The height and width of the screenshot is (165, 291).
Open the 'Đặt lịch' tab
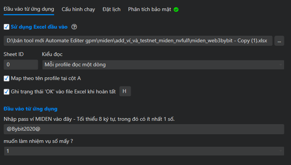(112, 9)
